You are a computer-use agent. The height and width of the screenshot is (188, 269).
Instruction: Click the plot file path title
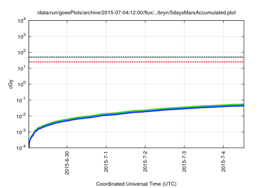click(x=136, y=13)
